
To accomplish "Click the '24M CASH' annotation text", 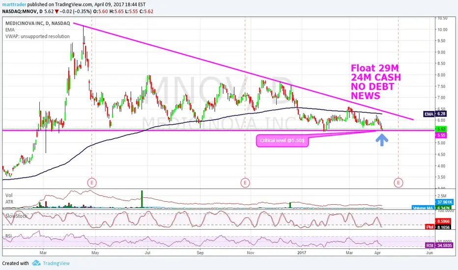I will pyautogui.click(x=376, y=78).
